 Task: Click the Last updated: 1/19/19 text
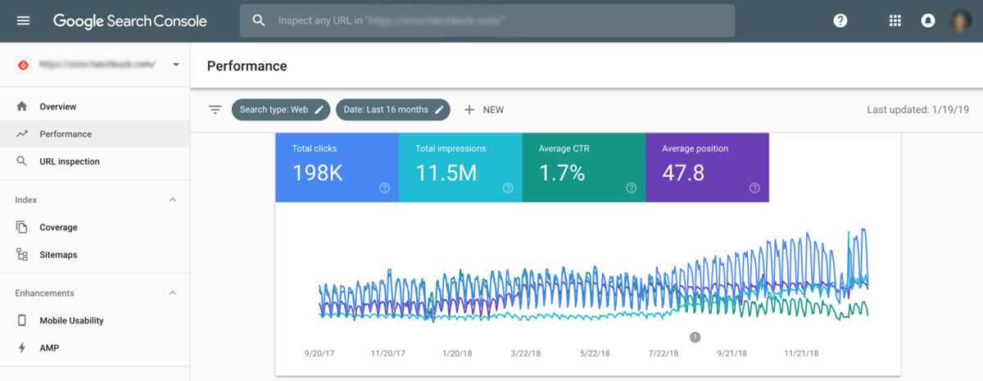tap(918, 110)
